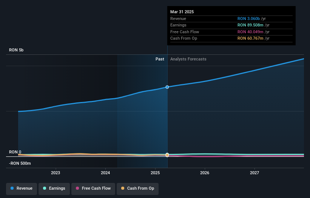The image size is (310, 198).
Task: Select the 2025 x-axis label
Action: 155,173
